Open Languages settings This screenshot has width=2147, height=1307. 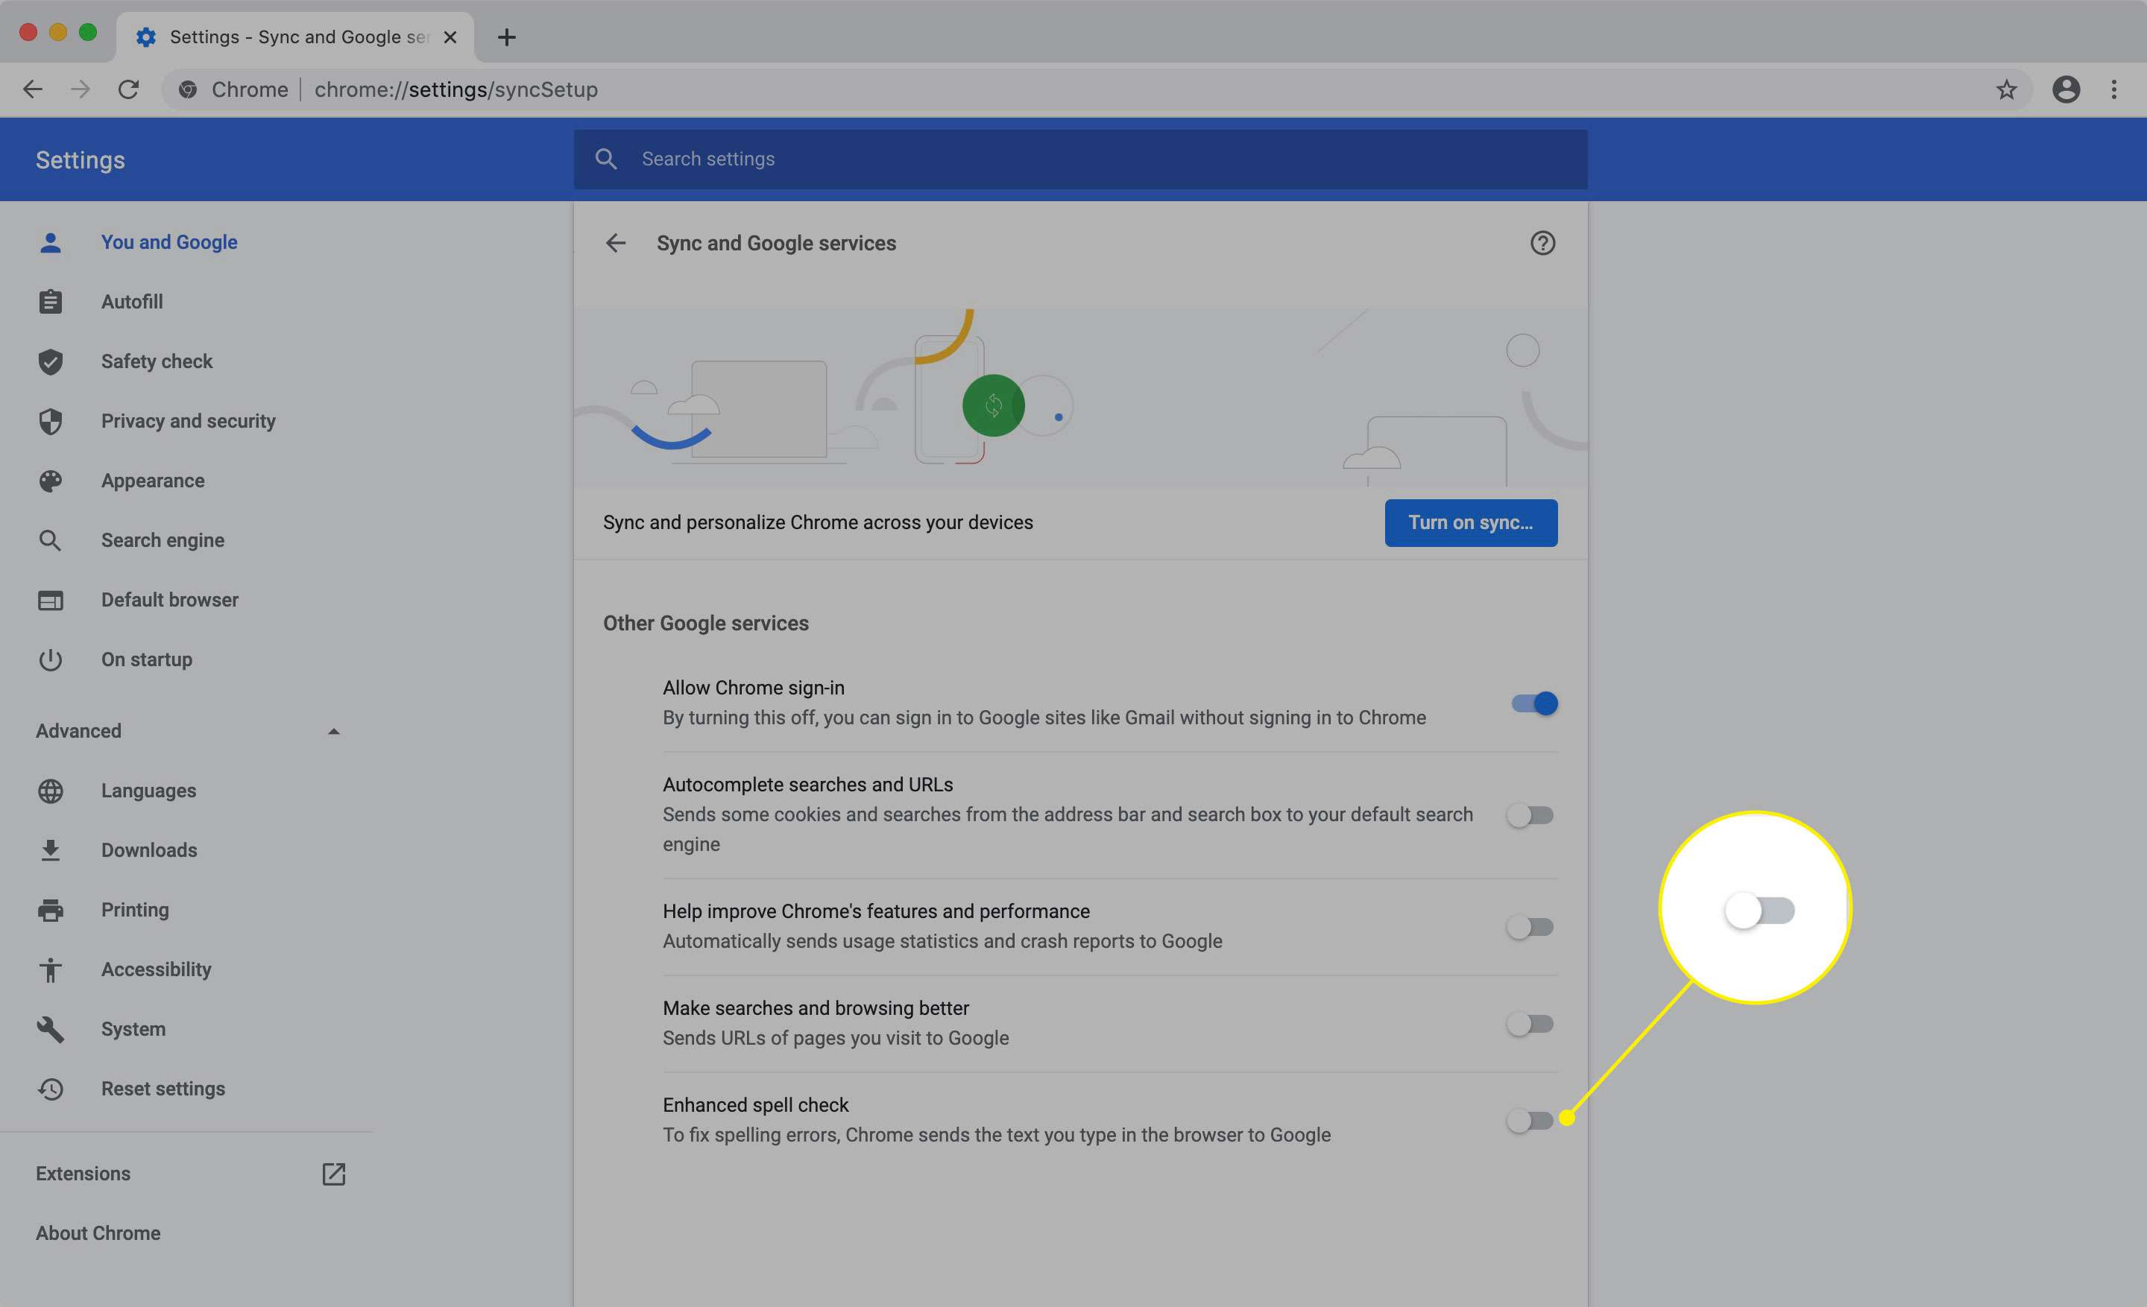[x=149, y=791]
